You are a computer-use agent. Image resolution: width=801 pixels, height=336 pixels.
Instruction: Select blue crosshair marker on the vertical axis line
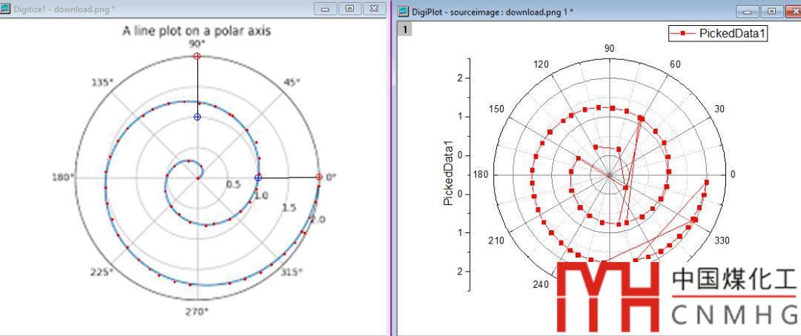197,117
